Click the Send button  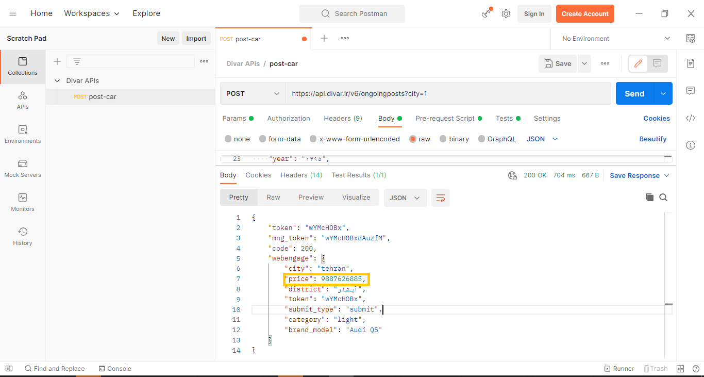[x=634, y=93]
